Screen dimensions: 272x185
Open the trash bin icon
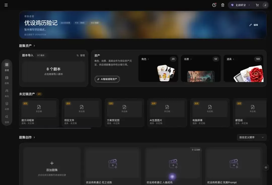point(223,5)
